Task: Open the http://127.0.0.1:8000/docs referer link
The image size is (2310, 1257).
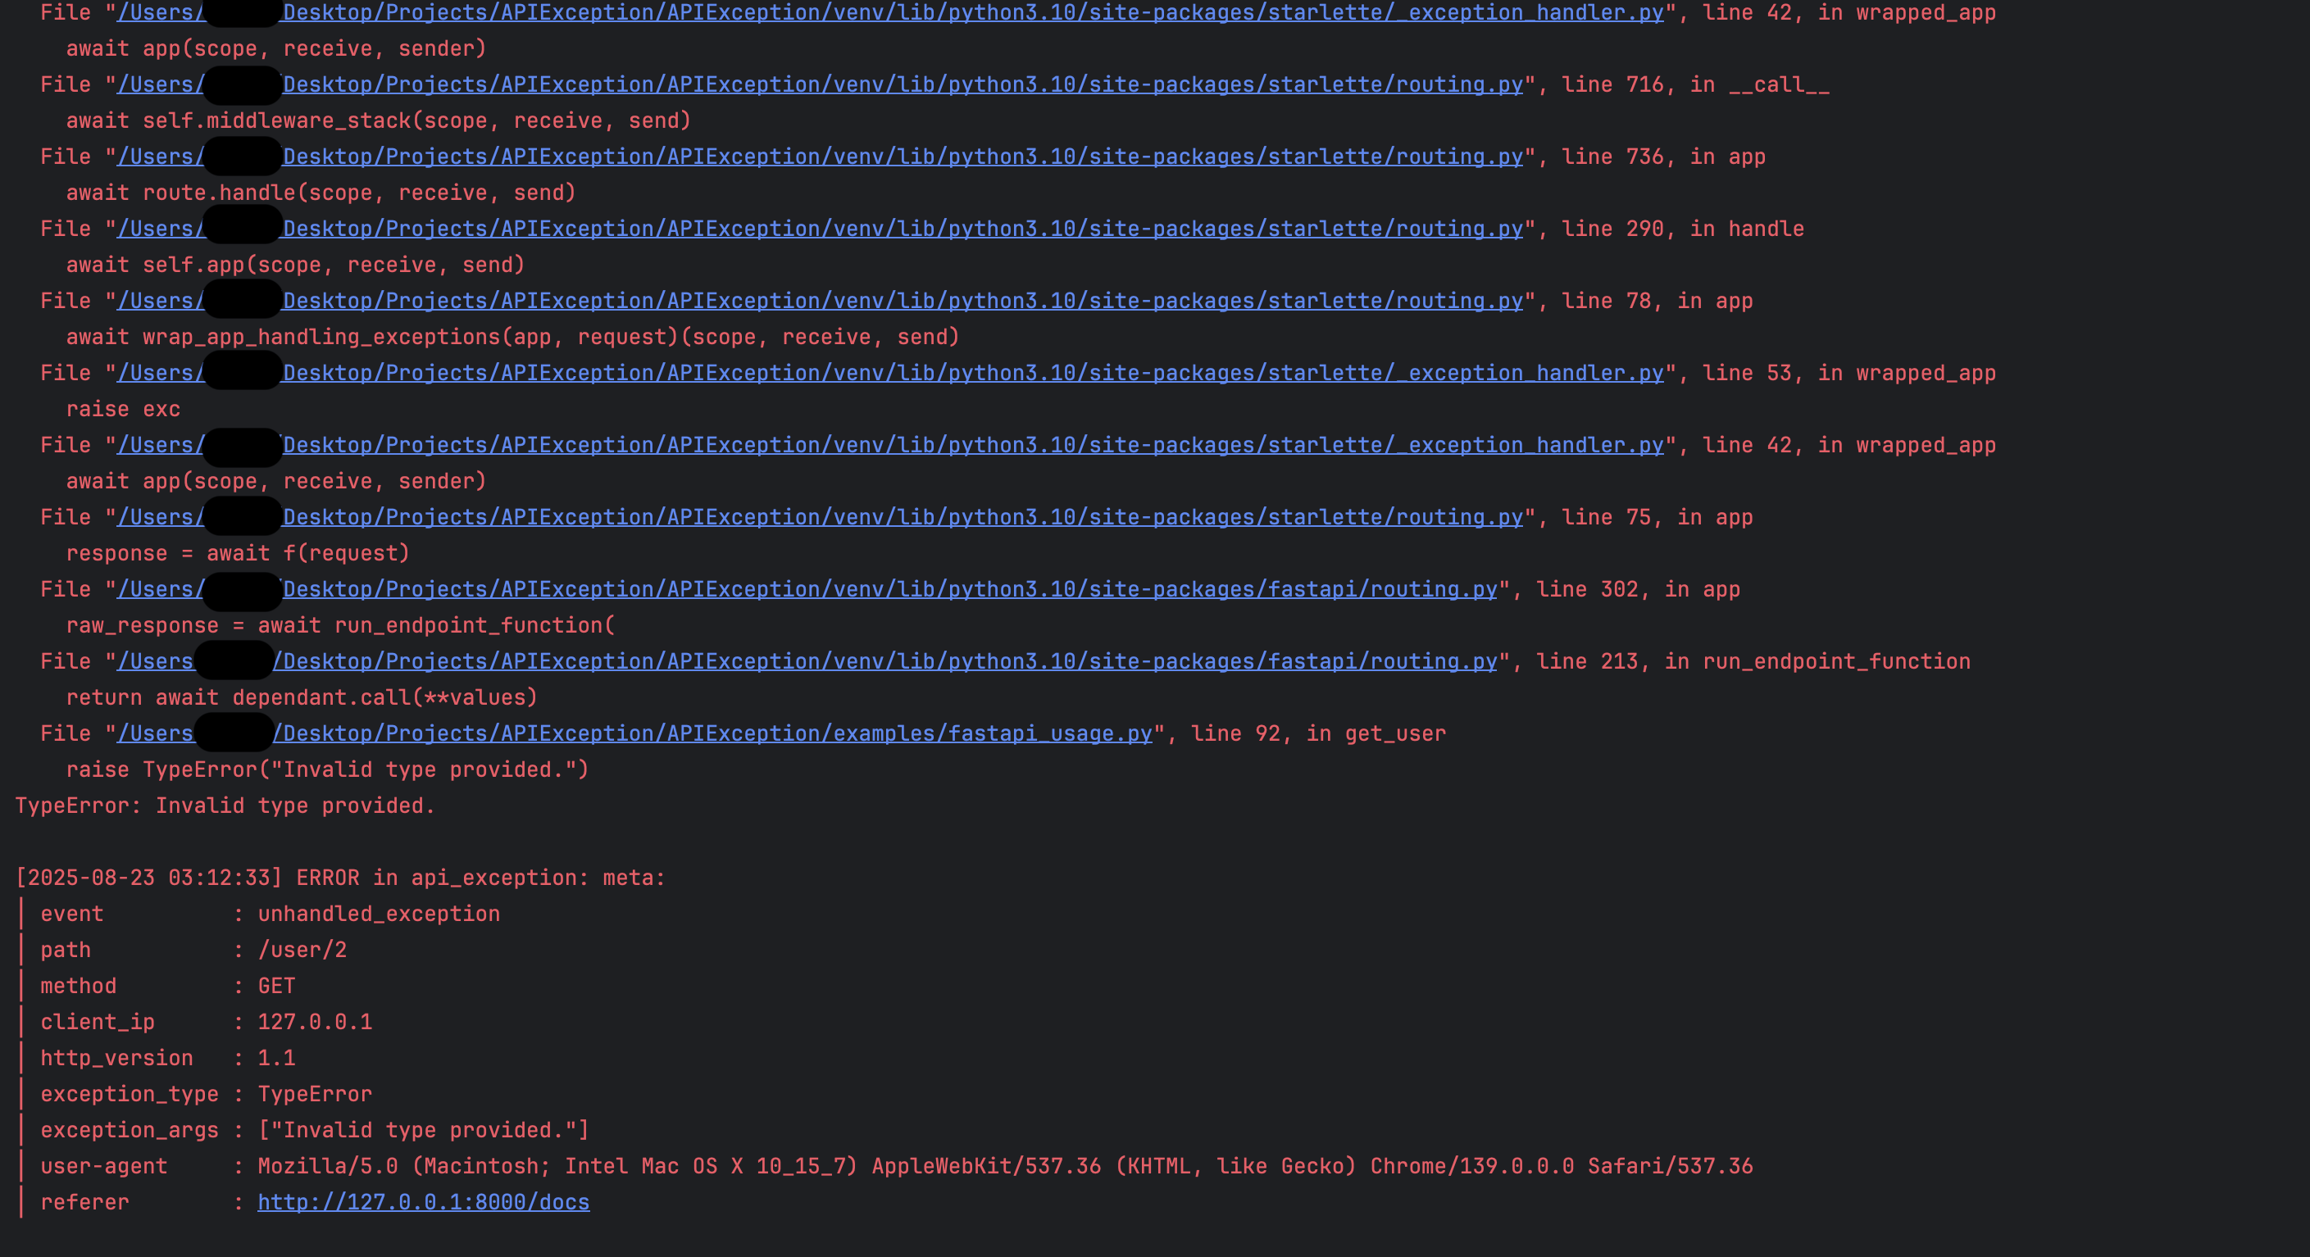Action: click(x=423, y=1202)
